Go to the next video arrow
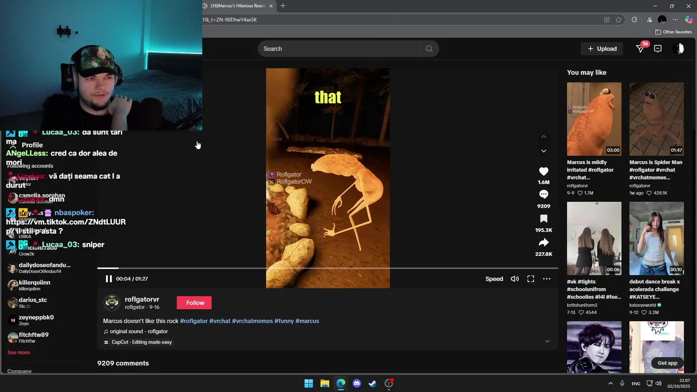The image size is (697, 392). coord(543,151)
